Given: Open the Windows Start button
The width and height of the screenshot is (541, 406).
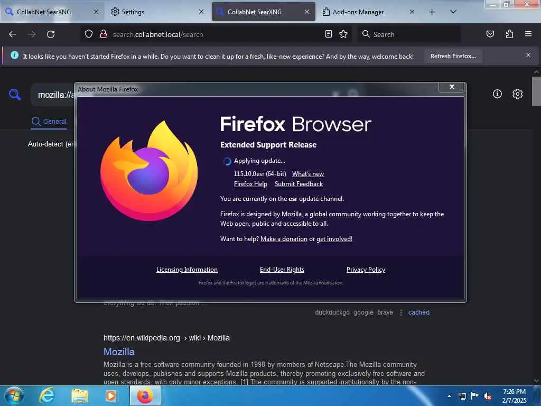Looking at the screenshot, I should 14,395.
